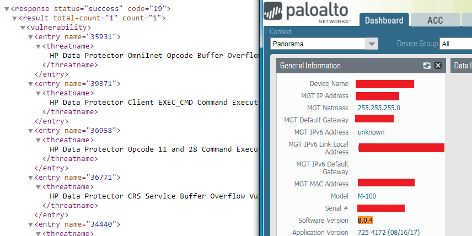472x236 pixels.
Task: Click the MGT IP Address label
Action: (x=325, y=96)
